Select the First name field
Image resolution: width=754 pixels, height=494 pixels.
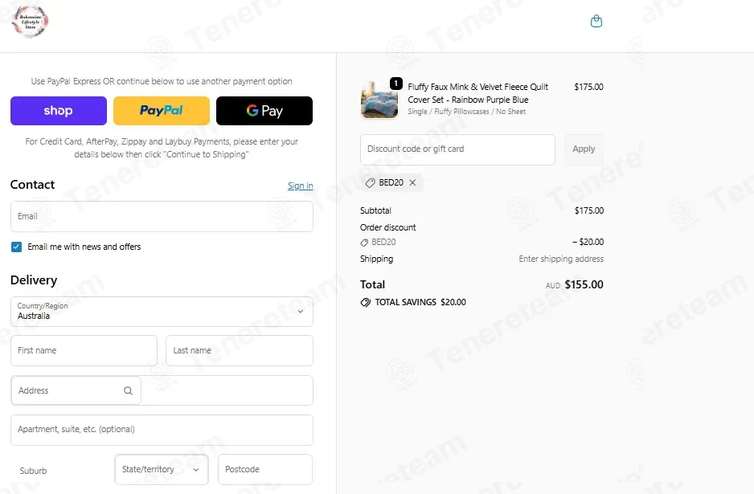coord(84,351)
